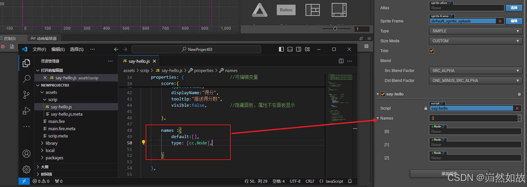Open the Source Control view icon
This screenshot has height=187, width=527.
click(x=26, y=95)
